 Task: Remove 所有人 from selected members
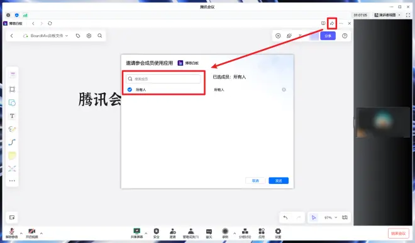coord(284,90)
